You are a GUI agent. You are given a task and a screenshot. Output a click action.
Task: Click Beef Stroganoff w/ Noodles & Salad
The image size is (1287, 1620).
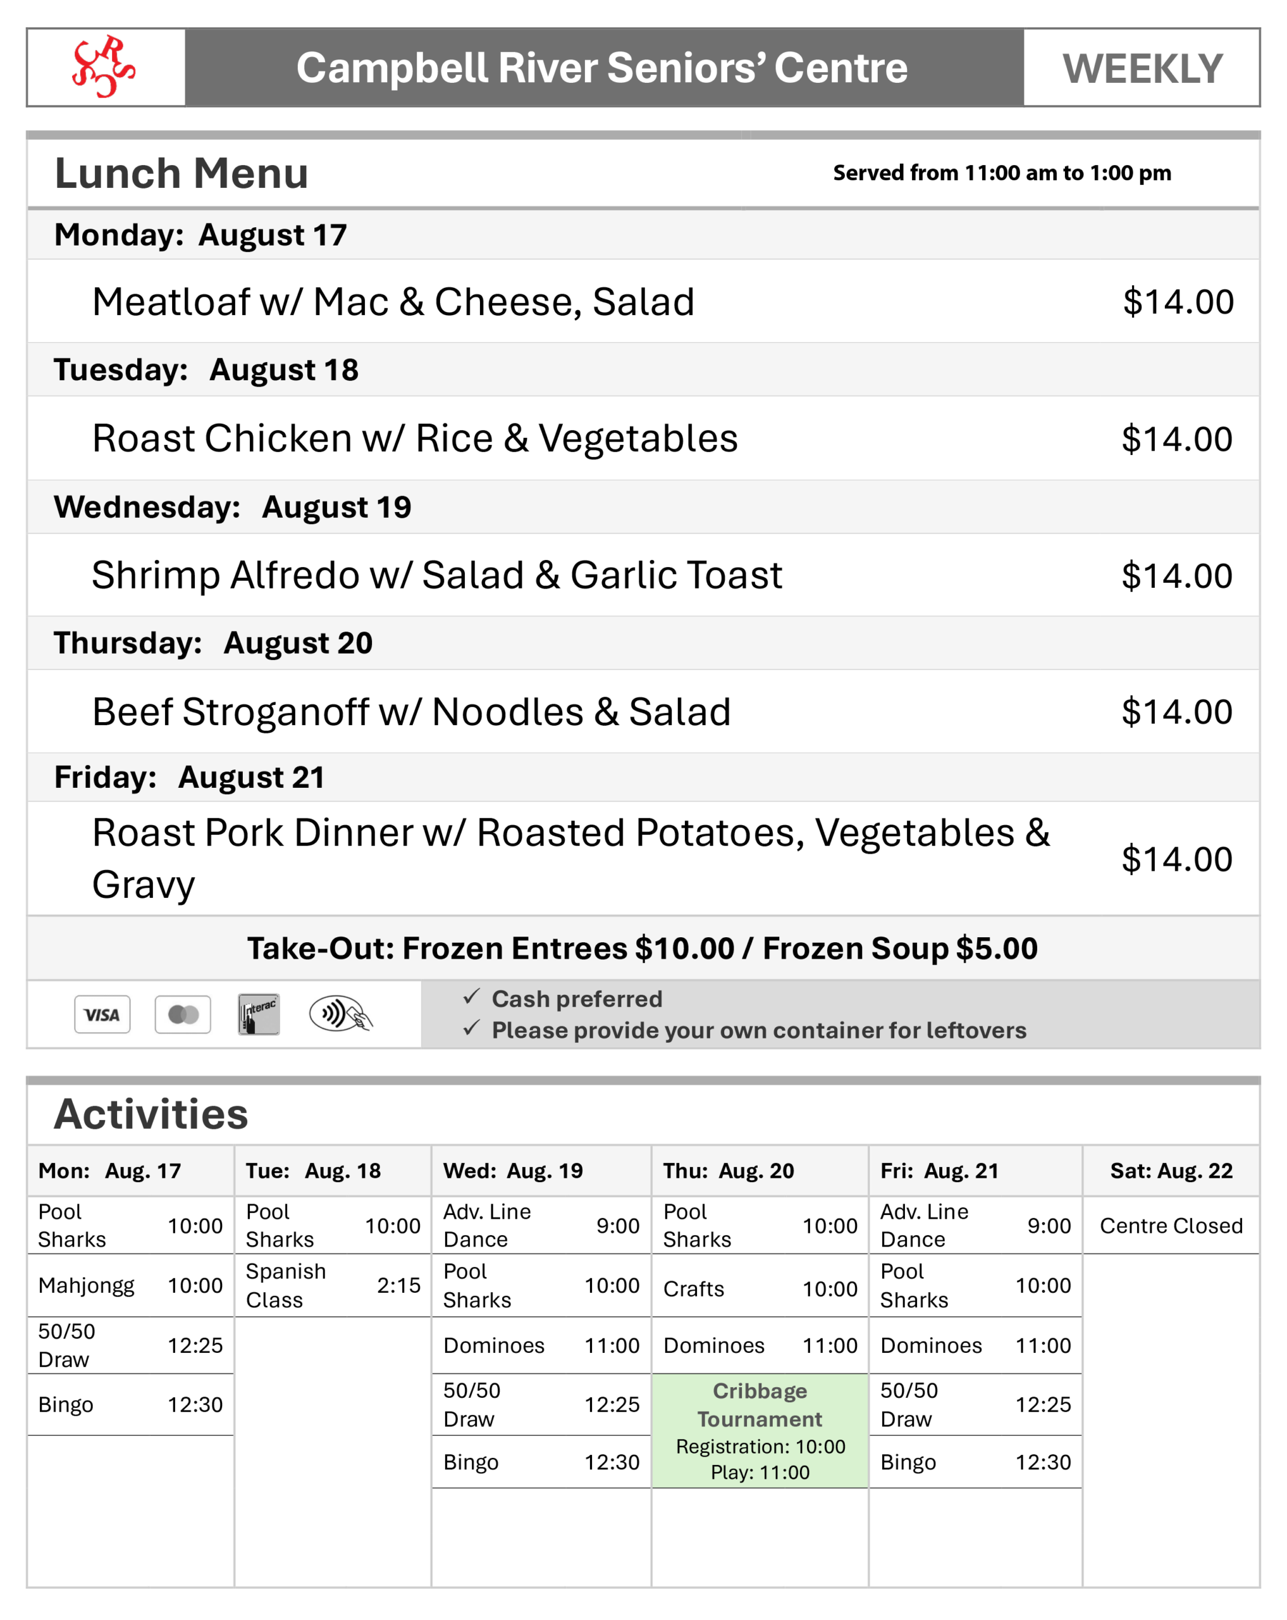click(412, 711)
